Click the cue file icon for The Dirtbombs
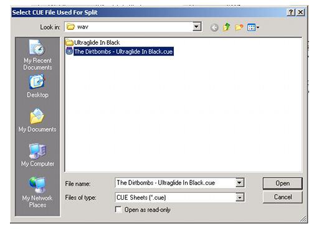Image resolution: width=319 pixels, height=229 pixels. tap(69, 51)
